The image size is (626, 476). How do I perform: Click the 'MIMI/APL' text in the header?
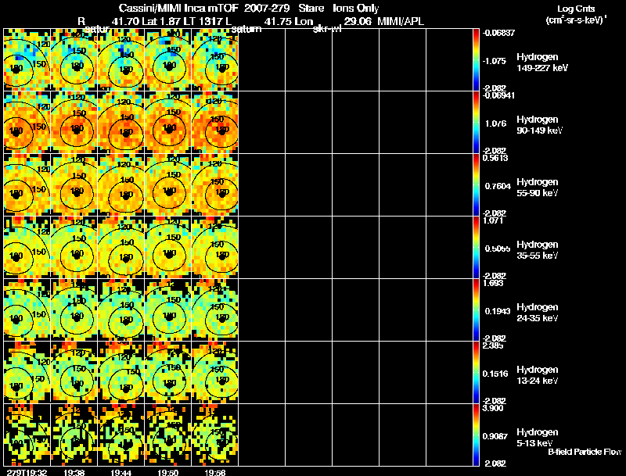coord(401,21)
